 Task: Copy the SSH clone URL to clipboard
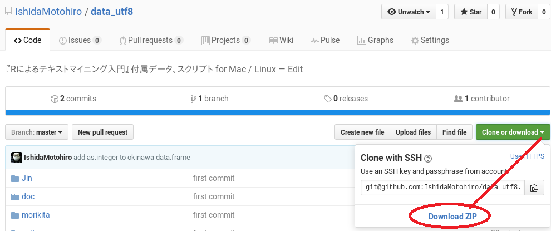[x=534, y=188]
